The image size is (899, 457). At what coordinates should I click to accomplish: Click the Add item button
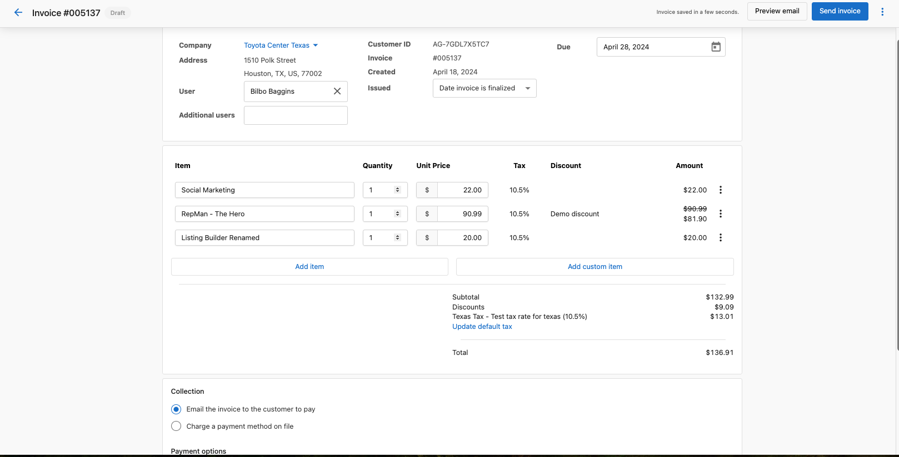coord(309,267)
